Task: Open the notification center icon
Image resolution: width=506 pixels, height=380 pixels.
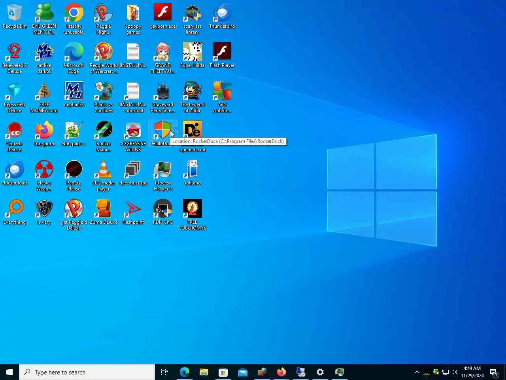Action: (x=494, y=372)
